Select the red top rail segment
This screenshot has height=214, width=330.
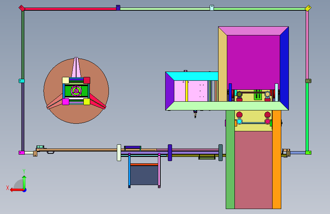click(x=70, y=9)
